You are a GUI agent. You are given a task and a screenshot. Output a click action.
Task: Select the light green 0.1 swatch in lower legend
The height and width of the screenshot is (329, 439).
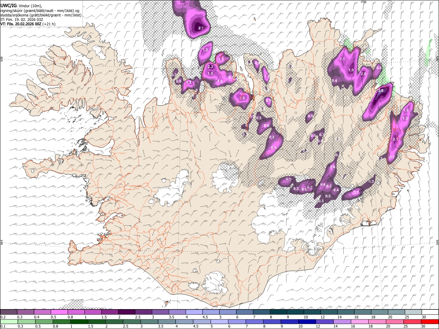tap(9, 321)
